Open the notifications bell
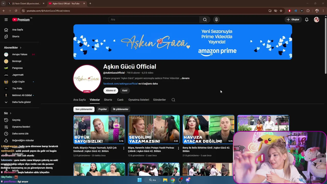327x184 pixels. tap(307, 20)
